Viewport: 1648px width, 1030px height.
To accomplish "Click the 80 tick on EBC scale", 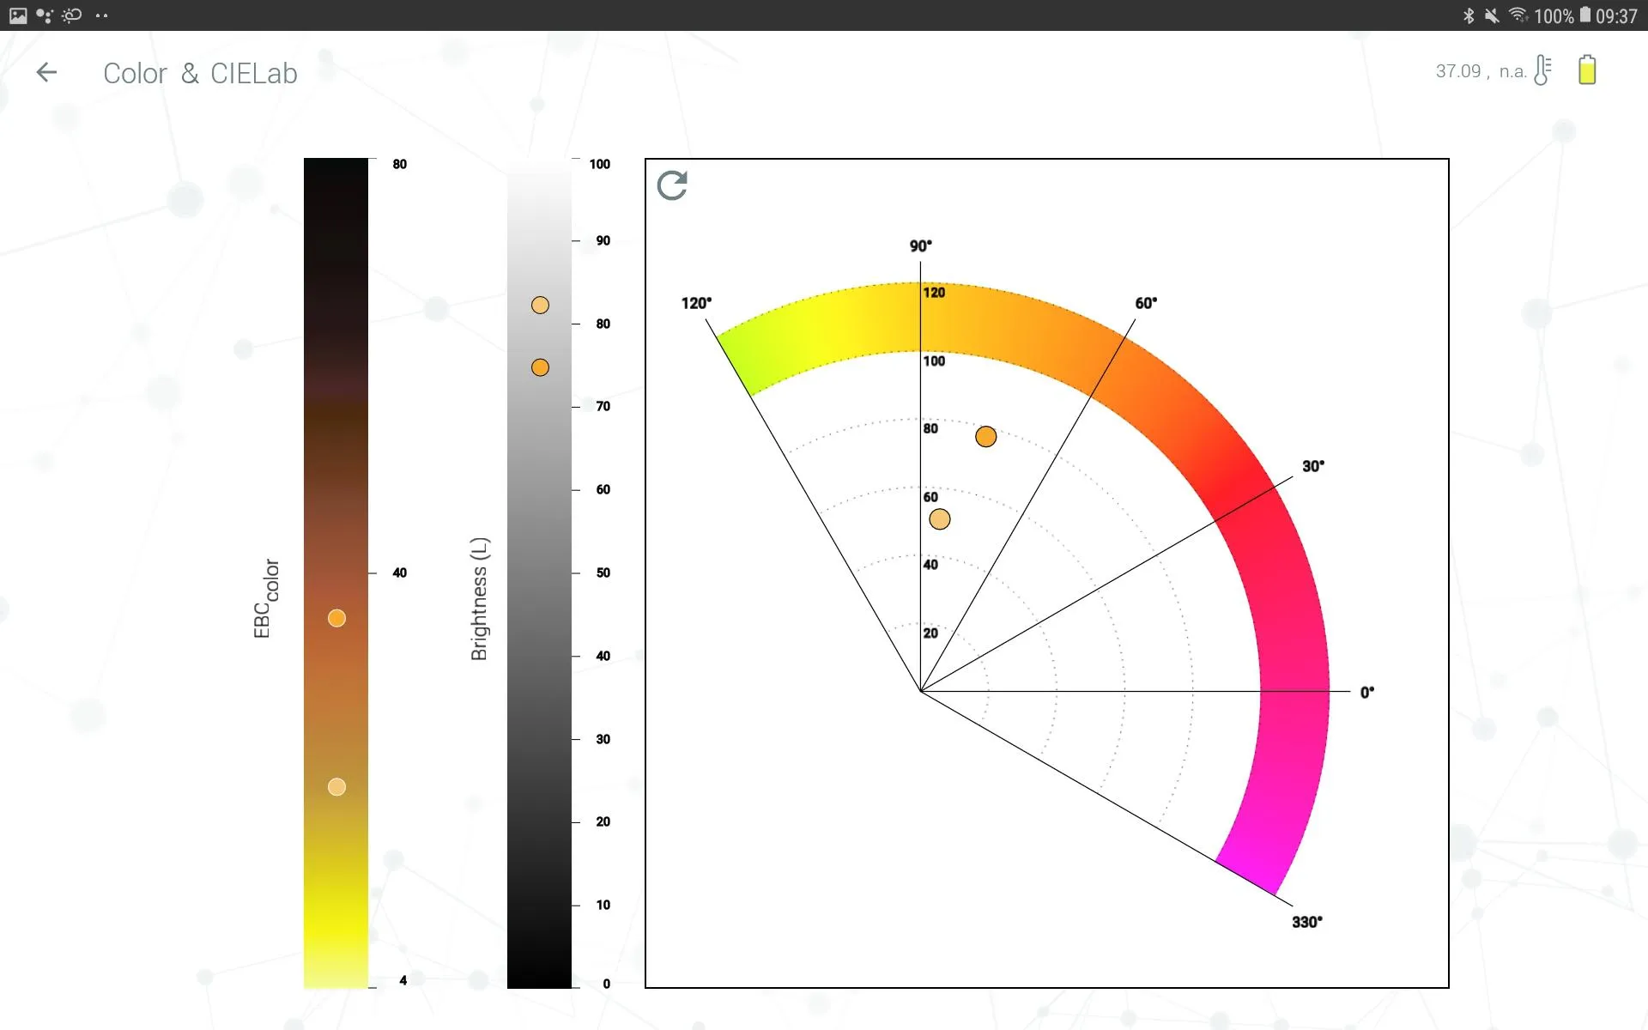I will (x=400, y=164).
